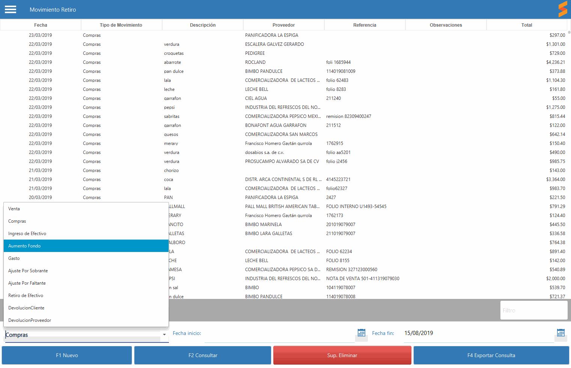Select Venta from the dropdown list
The width and height of the screenshot is (571, 368).
14,209
